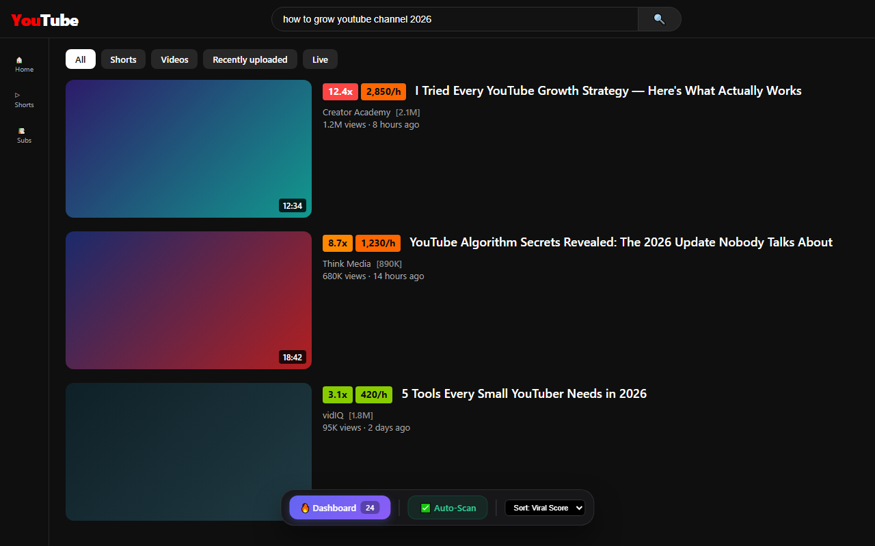Click the flame icon on the Dashboard button

click(306, 507)
